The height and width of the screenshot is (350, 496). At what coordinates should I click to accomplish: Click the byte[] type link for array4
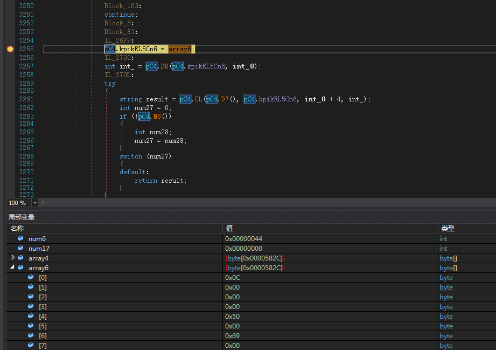pyautogui.click(x=448, y=258)
